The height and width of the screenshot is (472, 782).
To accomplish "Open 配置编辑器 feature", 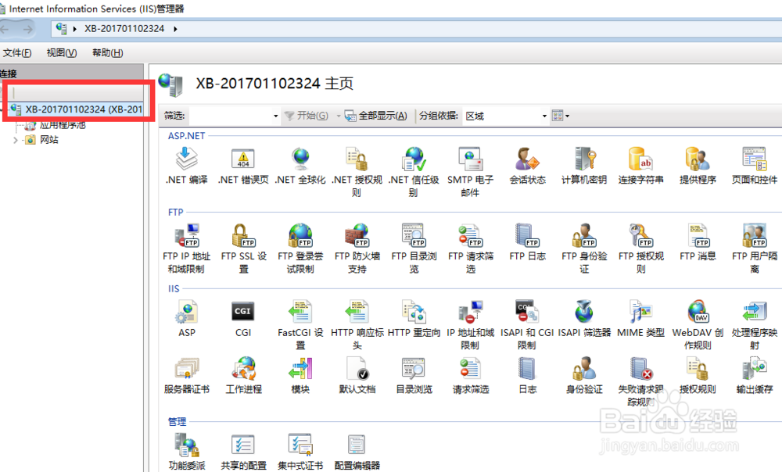I will point(357,452).
